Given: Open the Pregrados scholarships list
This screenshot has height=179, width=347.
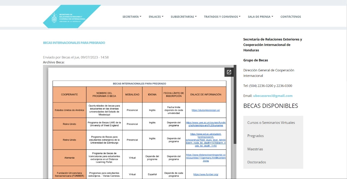Looking at the screenshot, I should pos(255,136).
